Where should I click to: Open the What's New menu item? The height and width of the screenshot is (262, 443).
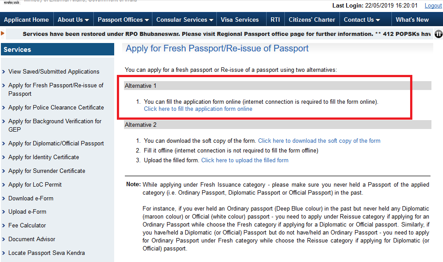[412, 20]
